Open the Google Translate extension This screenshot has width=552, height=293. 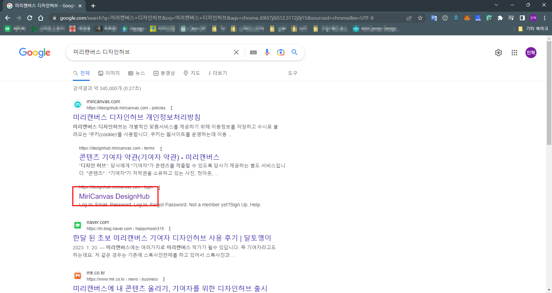pos(434,18)
